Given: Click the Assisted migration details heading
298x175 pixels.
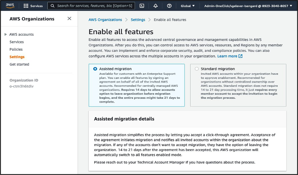Looking at the screenshot, I should pos(124,119).
